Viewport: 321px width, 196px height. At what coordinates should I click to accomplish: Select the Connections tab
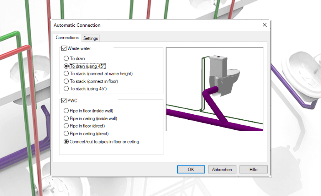tap(67, 38)
